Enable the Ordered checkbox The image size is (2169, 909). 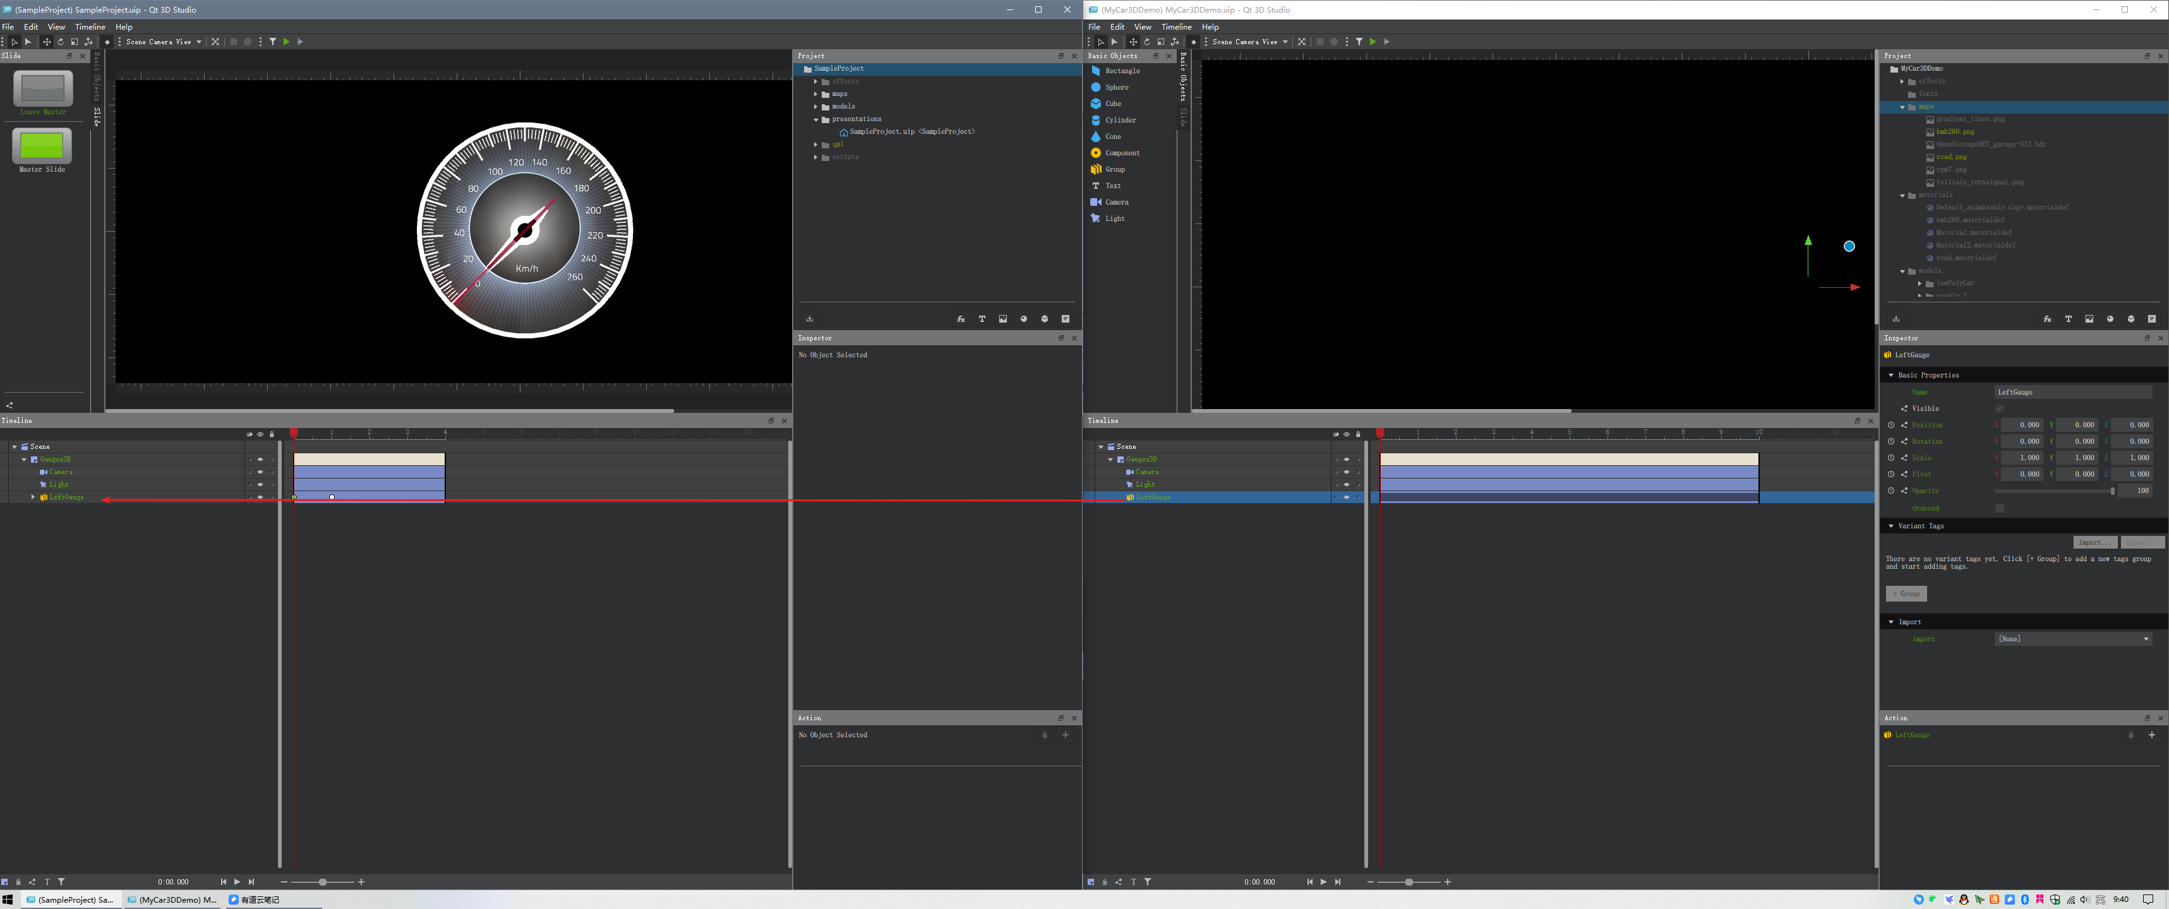(2000, 508)
